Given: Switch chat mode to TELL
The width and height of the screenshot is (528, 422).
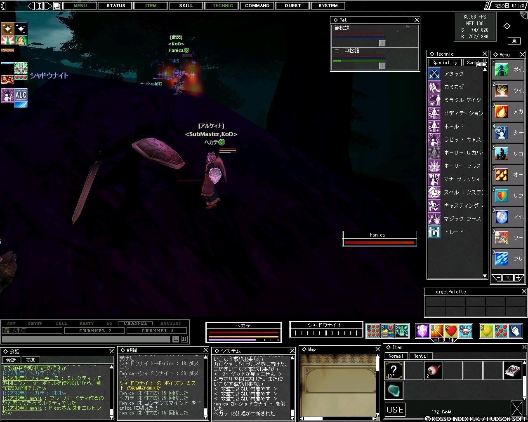Looking at the screenshot, I should (x=61, y=324).
